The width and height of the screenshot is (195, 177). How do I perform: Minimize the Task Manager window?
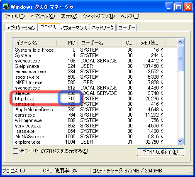[x=169, y=7]
